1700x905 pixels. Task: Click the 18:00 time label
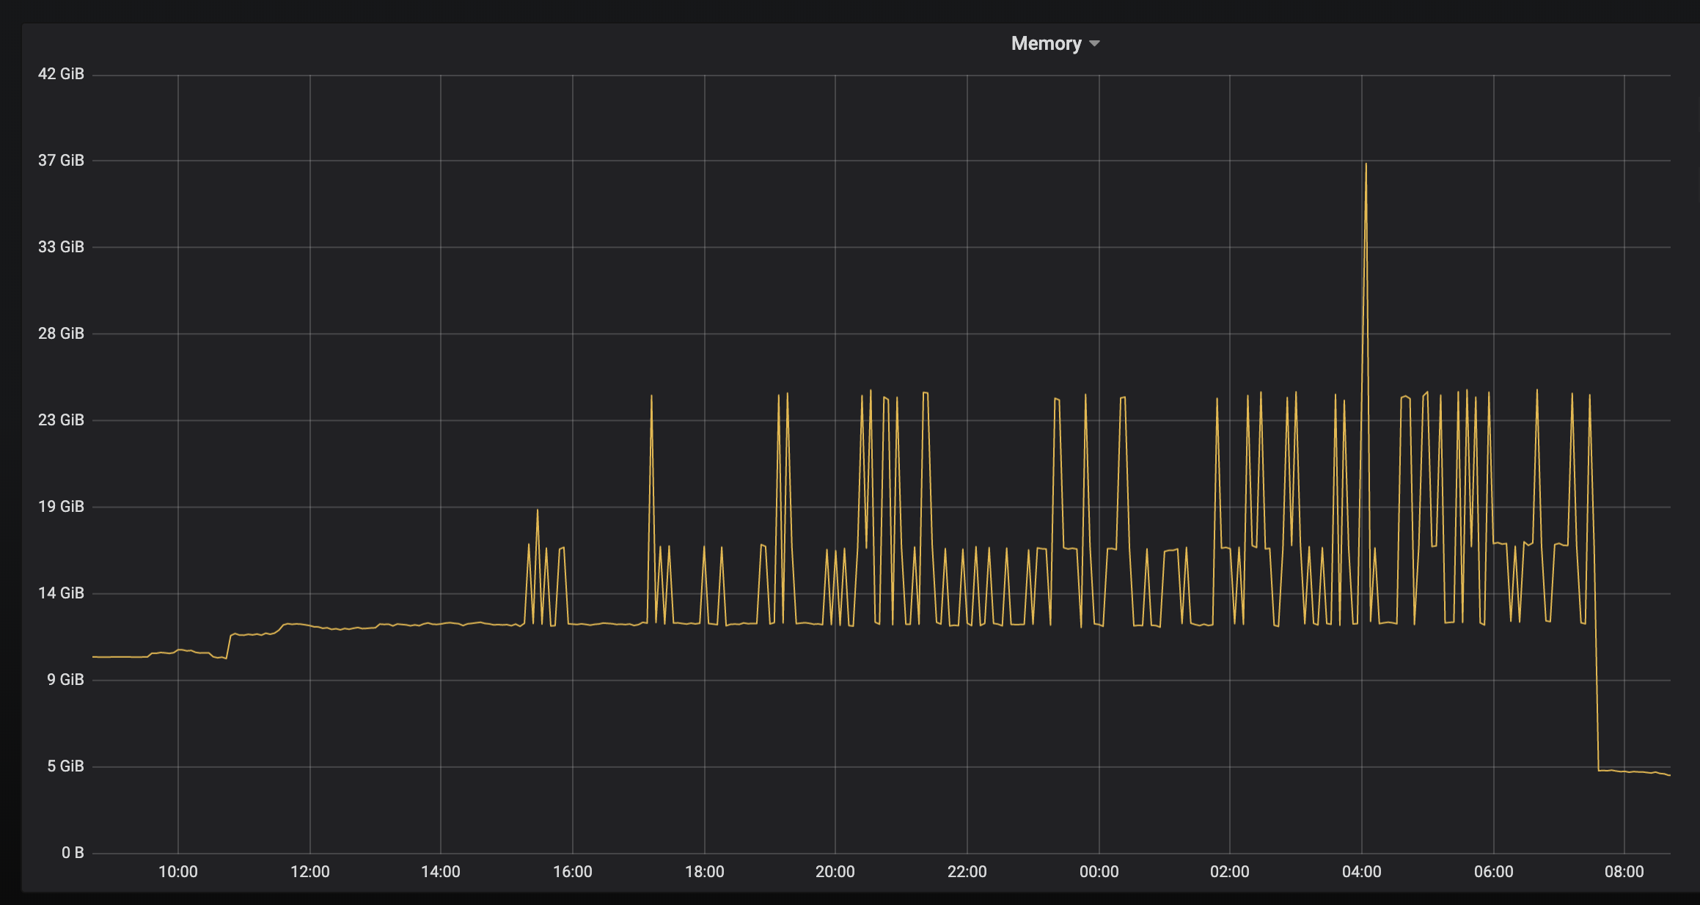(x=705, y=872)
